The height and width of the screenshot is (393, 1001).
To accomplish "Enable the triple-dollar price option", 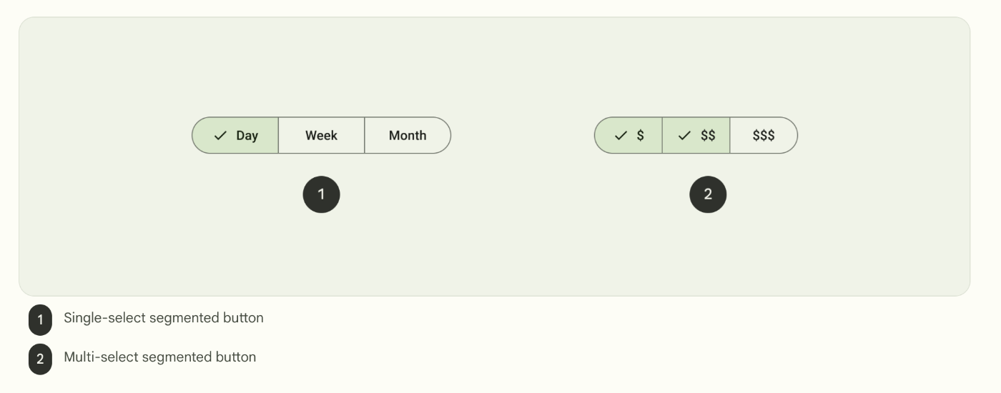I will [x=764, y=136].
